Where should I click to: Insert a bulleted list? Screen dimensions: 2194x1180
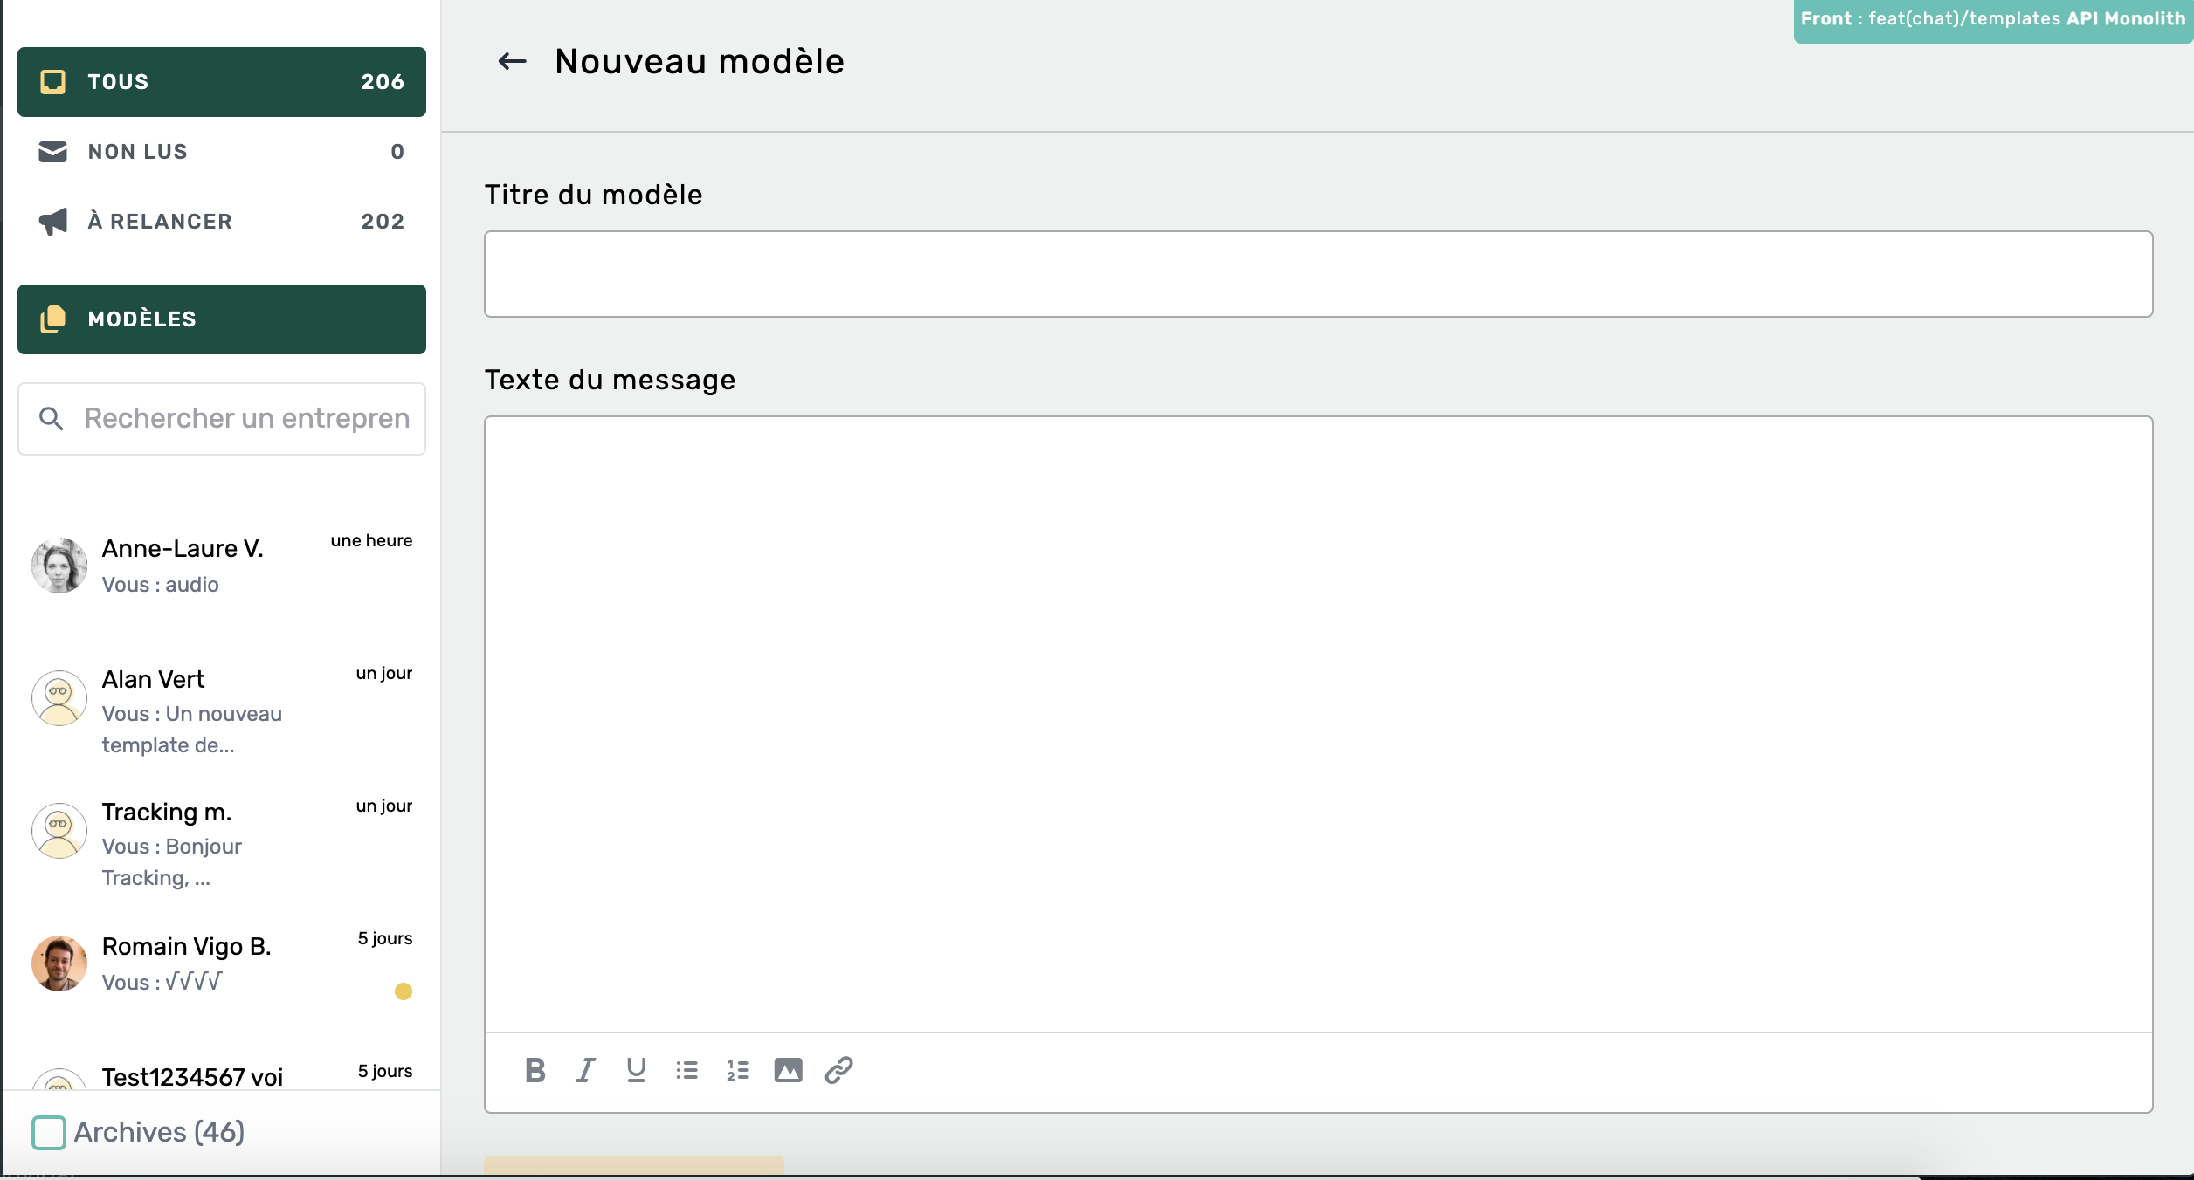coord(686,1070)
